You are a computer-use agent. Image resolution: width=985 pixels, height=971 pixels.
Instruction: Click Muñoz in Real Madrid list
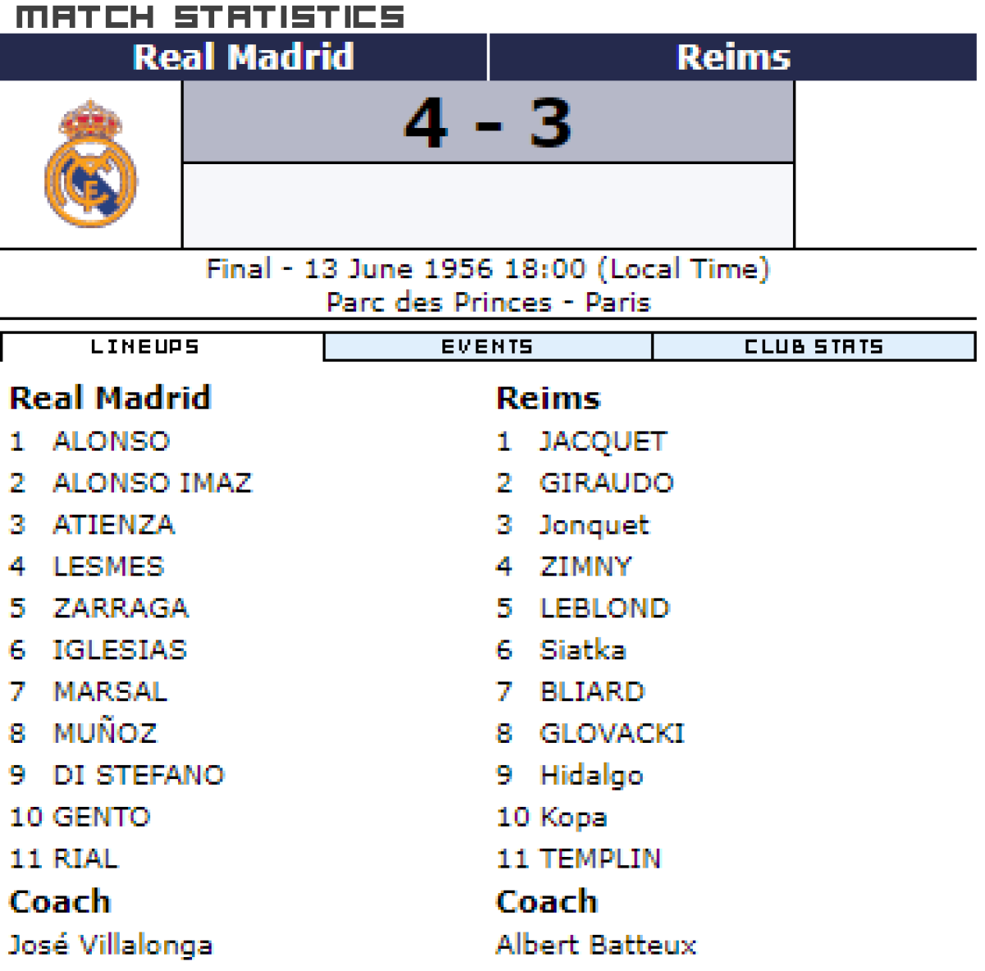(105, 733)
